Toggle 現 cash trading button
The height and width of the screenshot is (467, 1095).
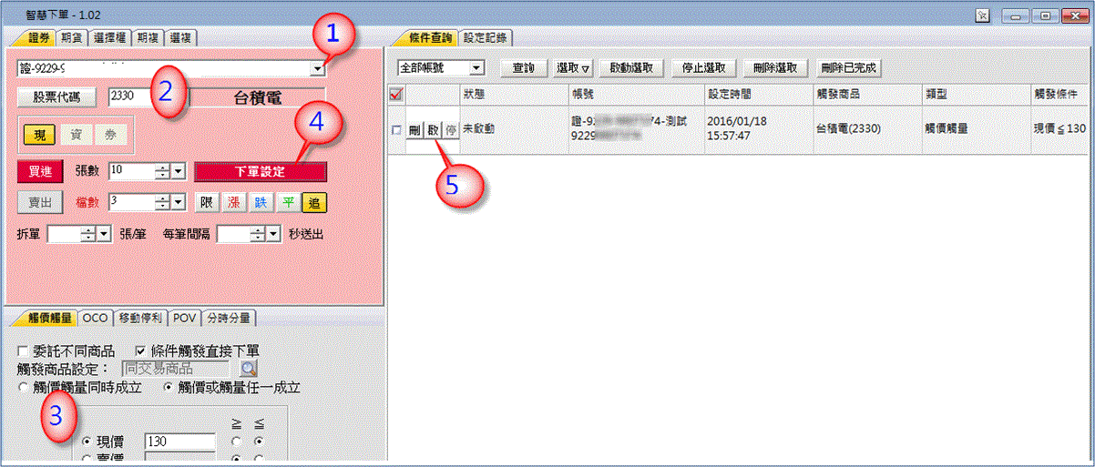[x=40, y=135]
